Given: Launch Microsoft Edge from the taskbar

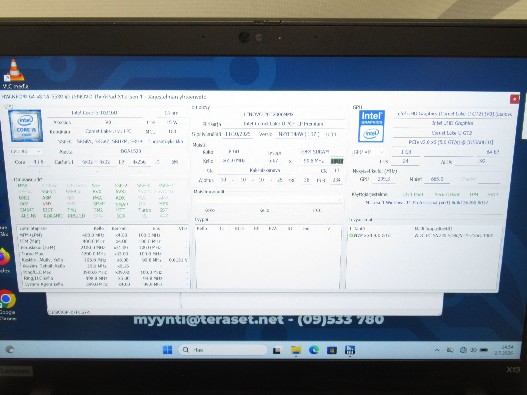Looking at the screenshot, I should point(314,350).
